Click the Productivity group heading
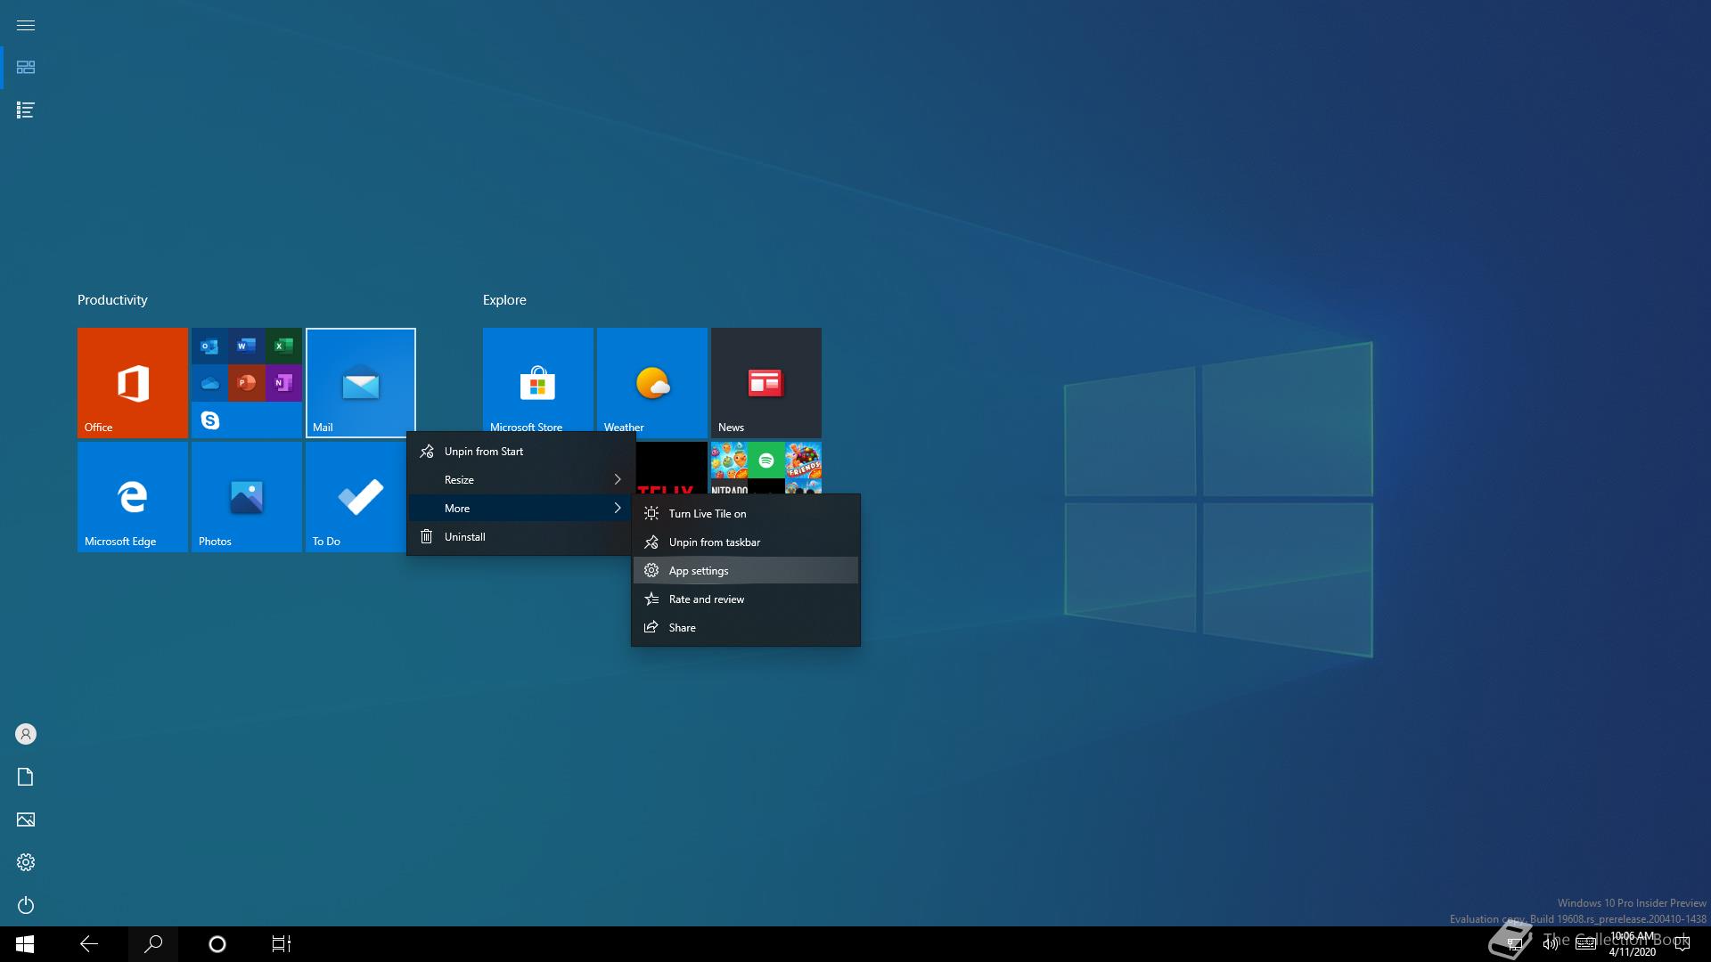The image size is (1711, 962). point(112,300)
